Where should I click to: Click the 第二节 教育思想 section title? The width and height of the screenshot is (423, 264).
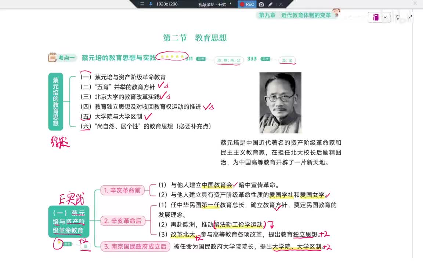[x=195, y=38]
